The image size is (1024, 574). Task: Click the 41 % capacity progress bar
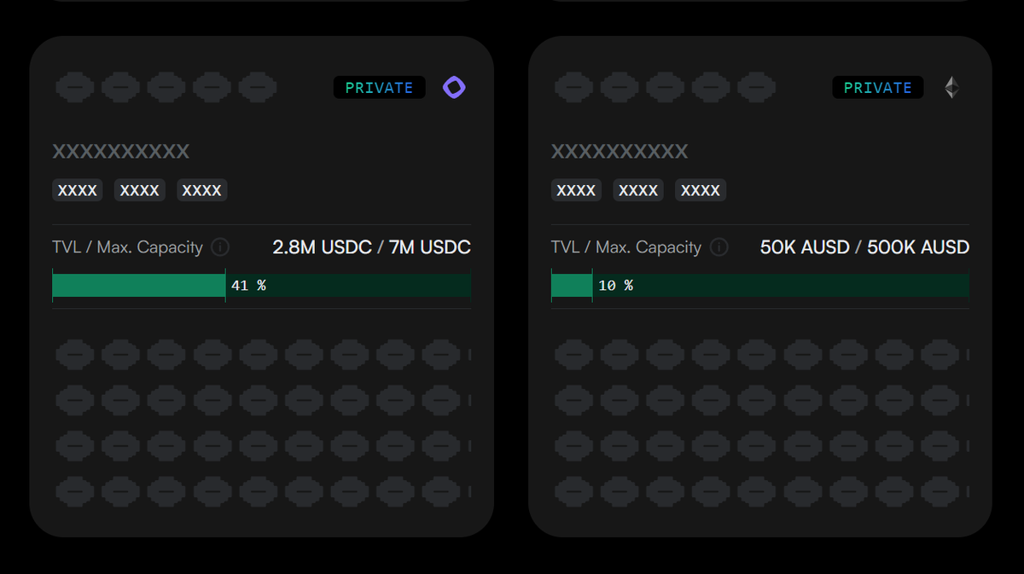[261, 286]
